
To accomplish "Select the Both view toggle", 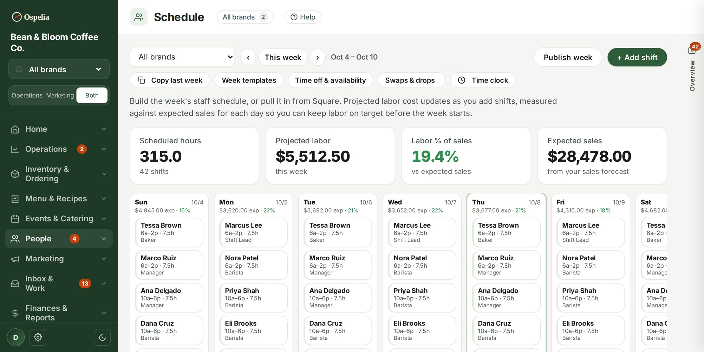I will 92,95.
